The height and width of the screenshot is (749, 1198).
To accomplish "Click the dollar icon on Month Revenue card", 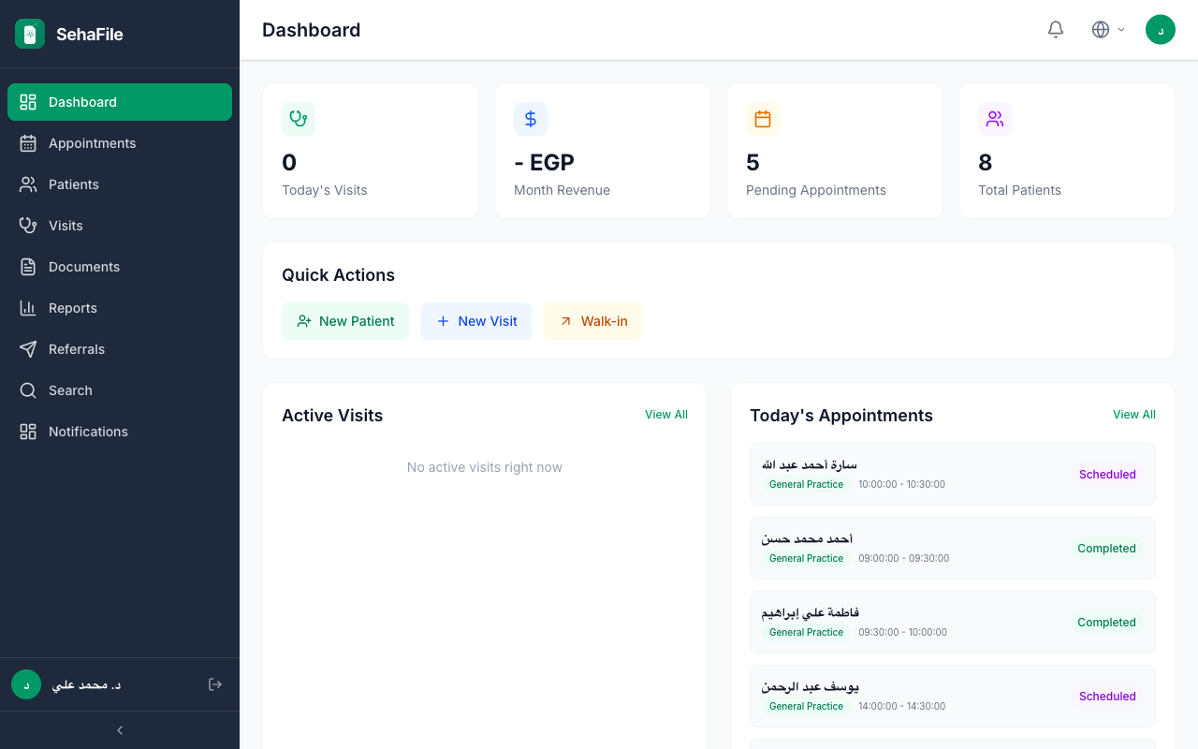I will click(x=531, y=119).
